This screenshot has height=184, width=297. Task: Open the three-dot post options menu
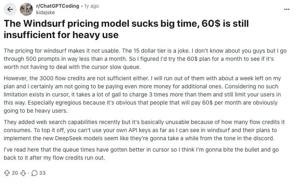coord(287,9)
